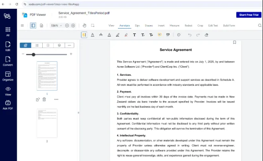Switch to the Sign tab
The image size is (263, 161).
point(137,26)
